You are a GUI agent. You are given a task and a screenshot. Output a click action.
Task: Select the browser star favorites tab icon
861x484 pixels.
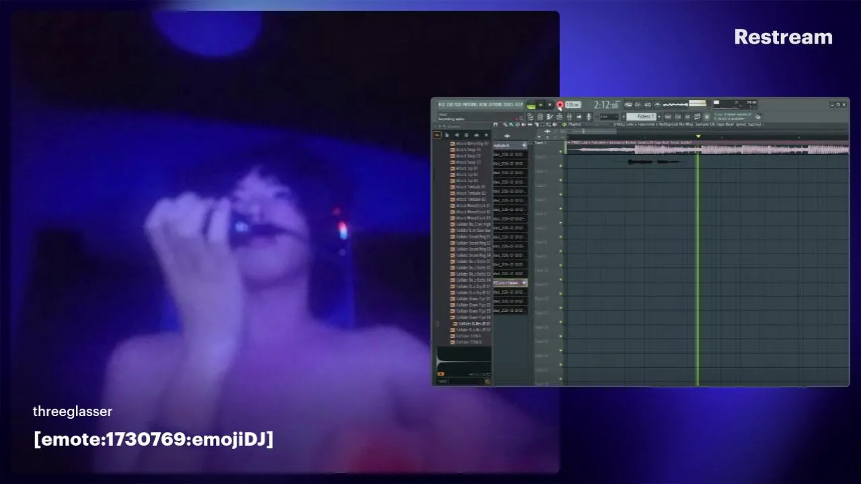[x=486, y=134]
